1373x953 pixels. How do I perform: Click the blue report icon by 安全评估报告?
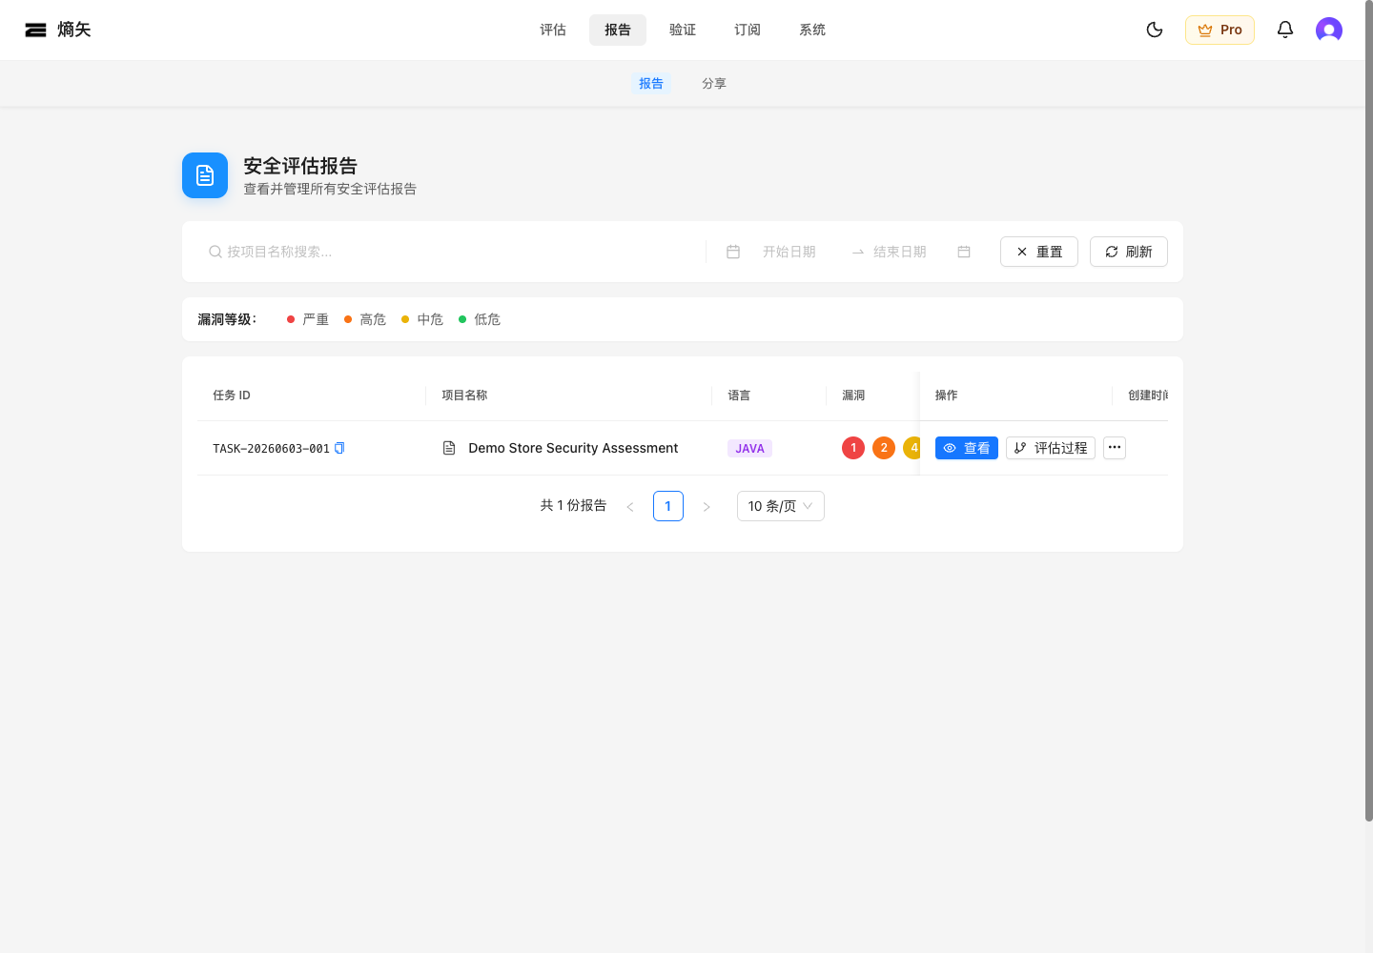tap(205, 175)
